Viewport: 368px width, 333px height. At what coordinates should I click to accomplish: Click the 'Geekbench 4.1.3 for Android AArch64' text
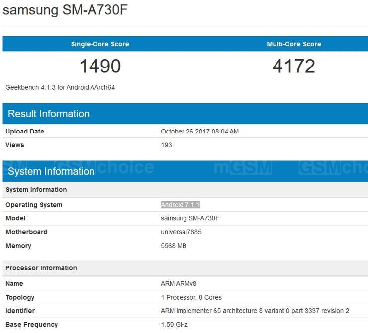pos(60,87)
